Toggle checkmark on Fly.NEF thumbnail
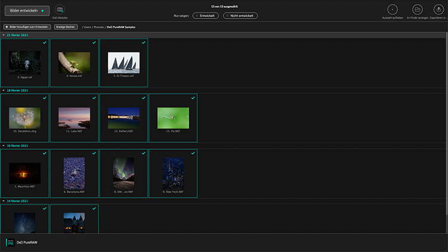 193,97
